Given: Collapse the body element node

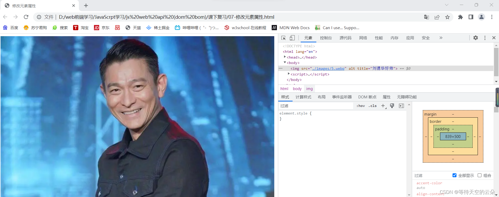Looking at the screenshot, I should click(x=285, y=62).
